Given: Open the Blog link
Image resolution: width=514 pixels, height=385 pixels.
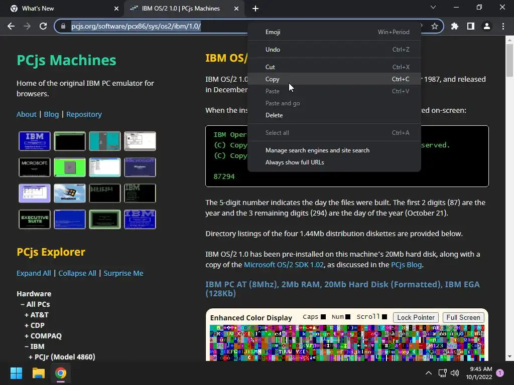Looking at the screenshot, I should (x=52, y=114).
